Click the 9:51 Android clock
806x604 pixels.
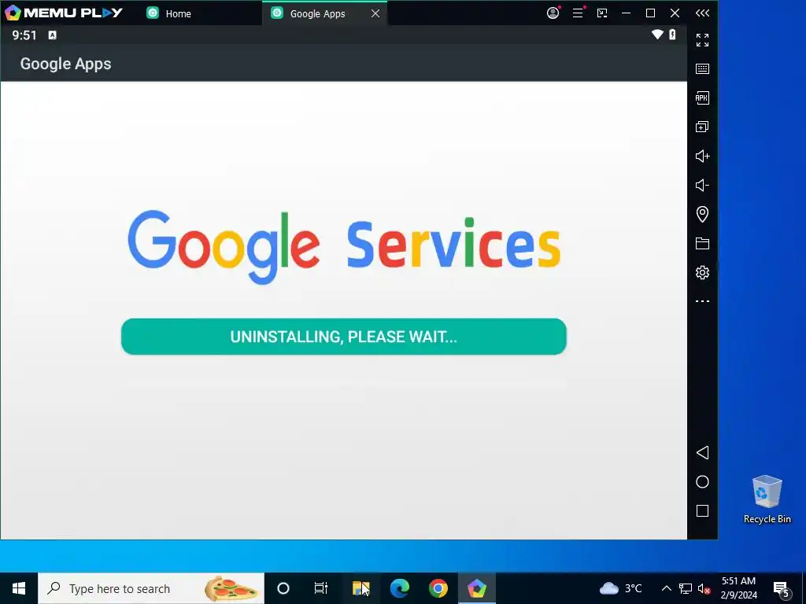[x=24, y=35]
